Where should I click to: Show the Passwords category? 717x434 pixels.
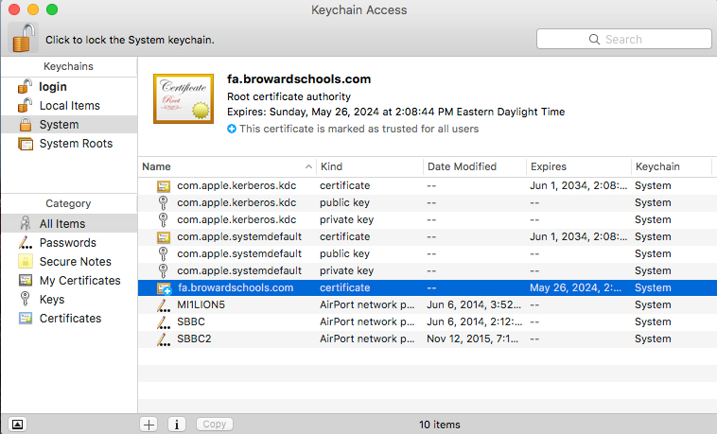click(x=69, y=242)
